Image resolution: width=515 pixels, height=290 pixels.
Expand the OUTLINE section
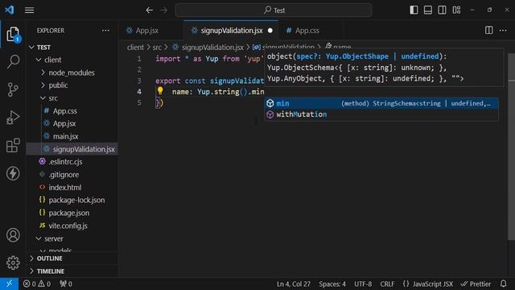tap(72, 259)
